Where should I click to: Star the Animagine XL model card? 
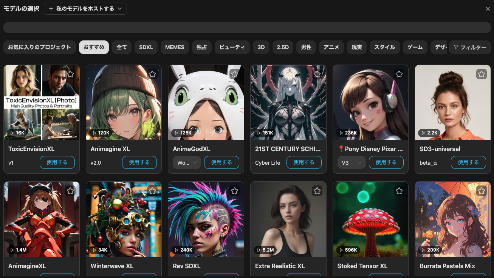152,74
